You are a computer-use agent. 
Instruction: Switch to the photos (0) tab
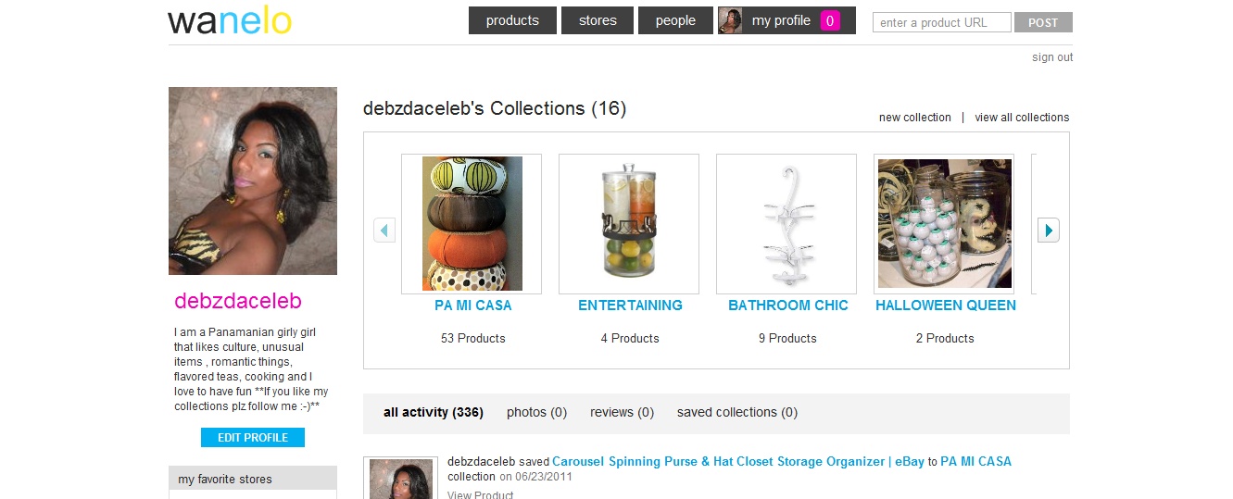click(x=536, y=413)
